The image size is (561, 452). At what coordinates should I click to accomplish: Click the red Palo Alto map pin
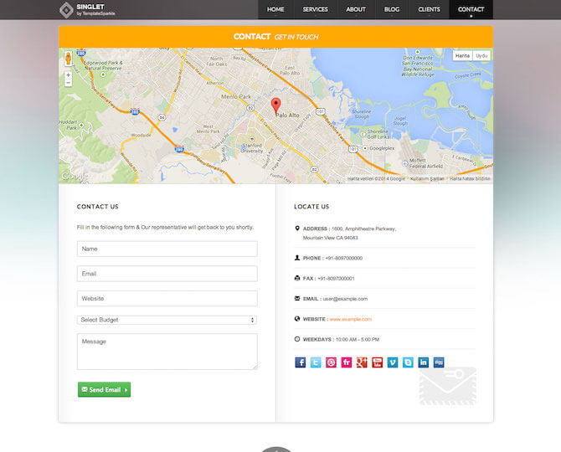275,106
